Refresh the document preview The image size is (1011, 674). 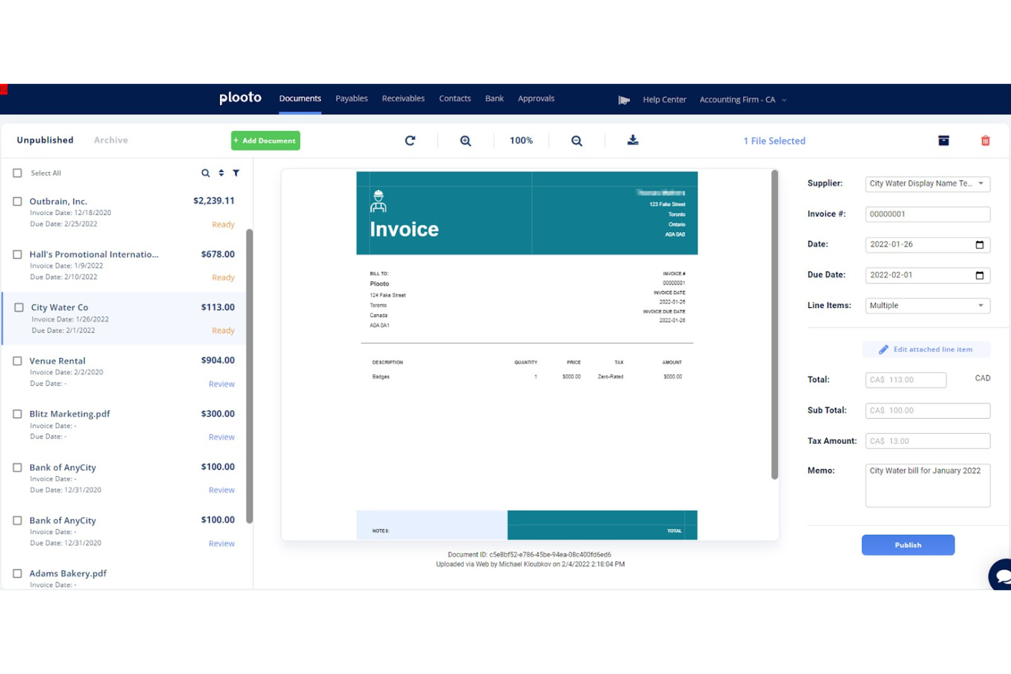click(x=411, y=140)
